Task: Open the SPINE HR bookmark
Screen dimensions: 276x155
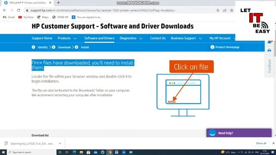Action: coord(60,17)
